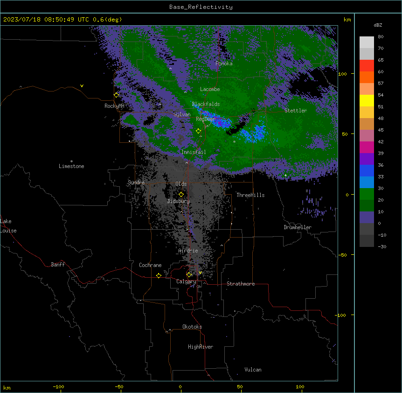Click the yellow diamond marker beside RockyMH

117,95
